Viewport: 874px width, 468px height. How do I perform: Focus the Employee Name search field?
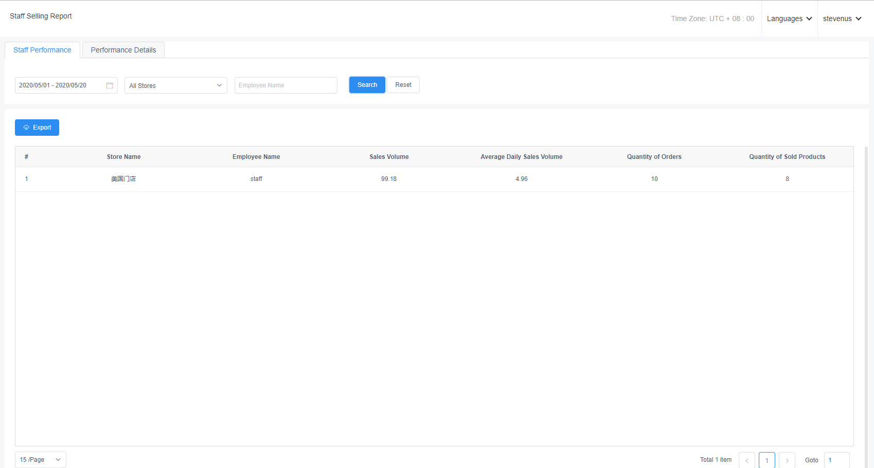286,85
